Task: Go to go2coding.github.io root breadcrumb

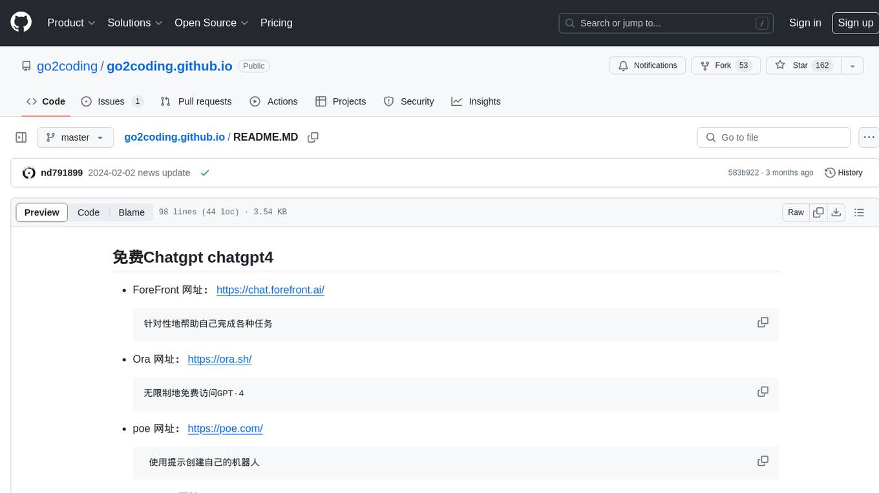Action: tap(175, 137)
